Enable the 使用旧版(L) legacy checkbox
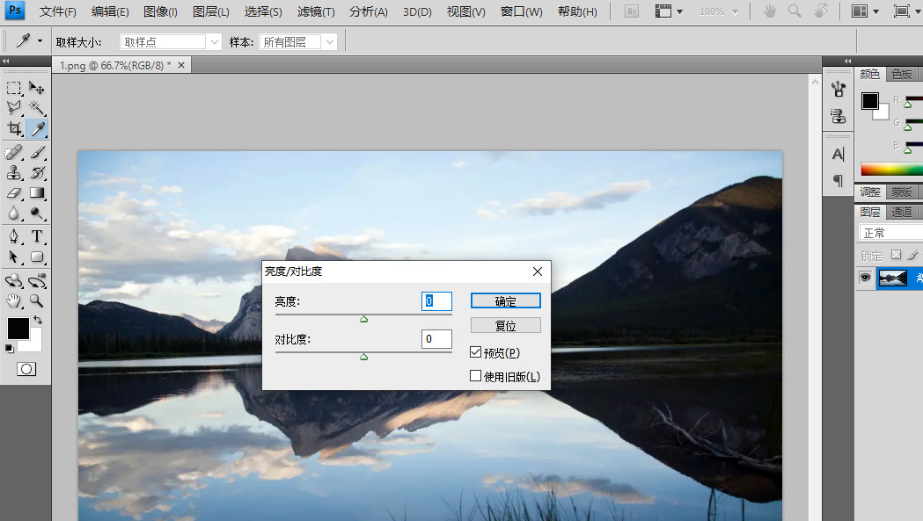 click(x=476, y=376)
